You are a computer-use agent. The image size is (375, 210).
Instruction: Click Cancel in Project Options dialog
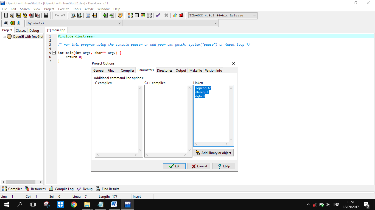[199, 166]
